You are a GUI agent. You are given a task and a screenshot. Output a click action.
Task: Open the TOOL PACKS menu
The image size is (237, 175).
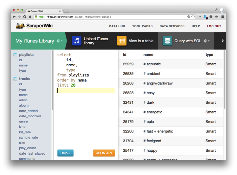pyautogui.click(x=142, y=26)
